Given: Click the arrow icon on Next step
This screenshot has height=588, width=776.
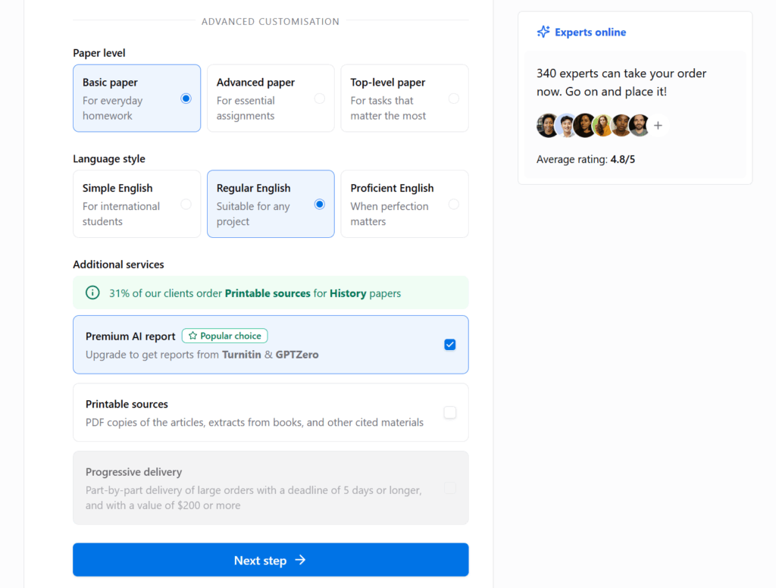Looking at the screenshot, I should click(x=300, y=560).
